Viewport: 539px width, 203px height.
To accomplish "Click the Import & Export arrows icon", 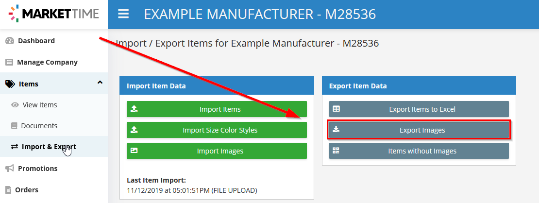I will click(15, 147).
